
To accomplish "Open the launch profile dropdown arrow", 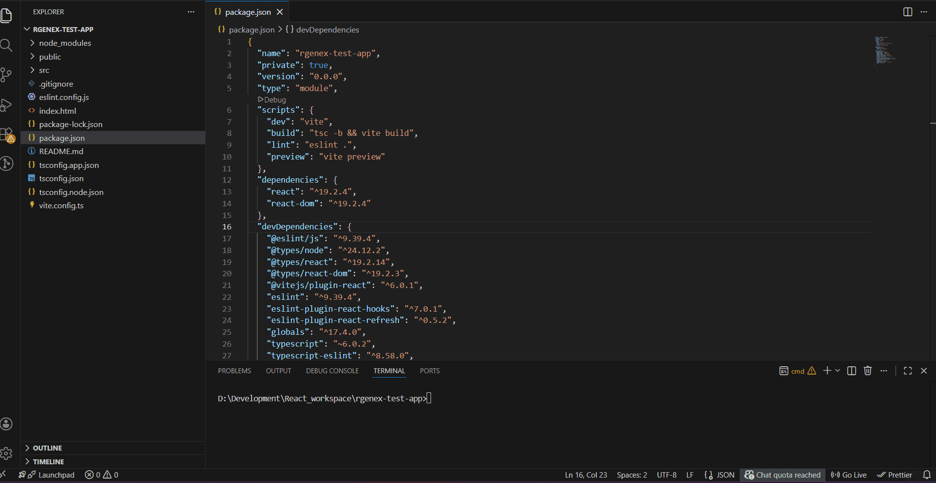I will click(x=837, y=371).
